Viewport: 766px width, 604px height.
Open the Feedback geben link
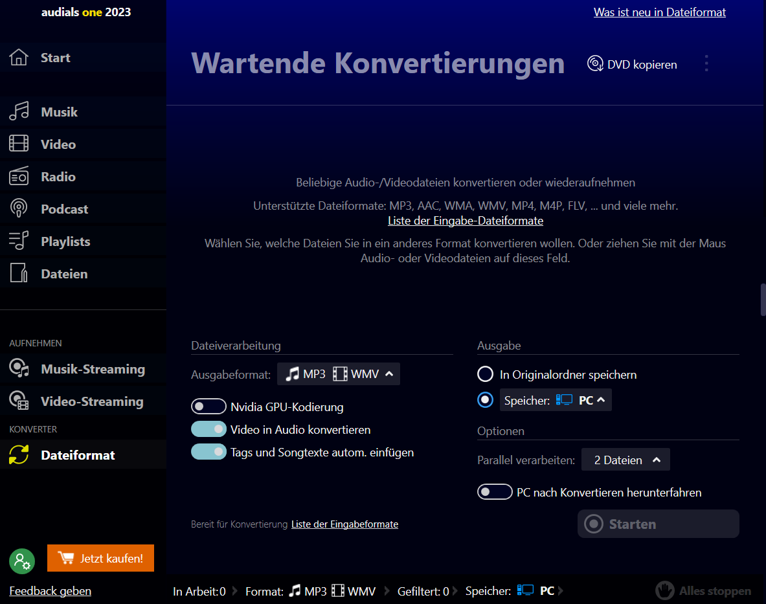click(x=51, y=591)
